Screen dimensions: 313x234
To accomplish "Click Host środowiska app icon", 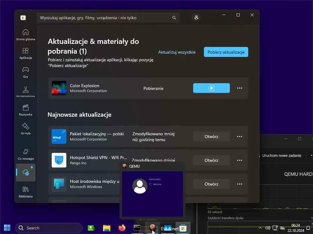I will 59,184.
